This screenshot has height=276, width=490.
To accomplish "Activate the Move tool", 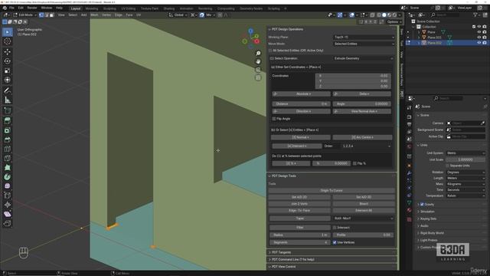I will click(x=7, y=51).
